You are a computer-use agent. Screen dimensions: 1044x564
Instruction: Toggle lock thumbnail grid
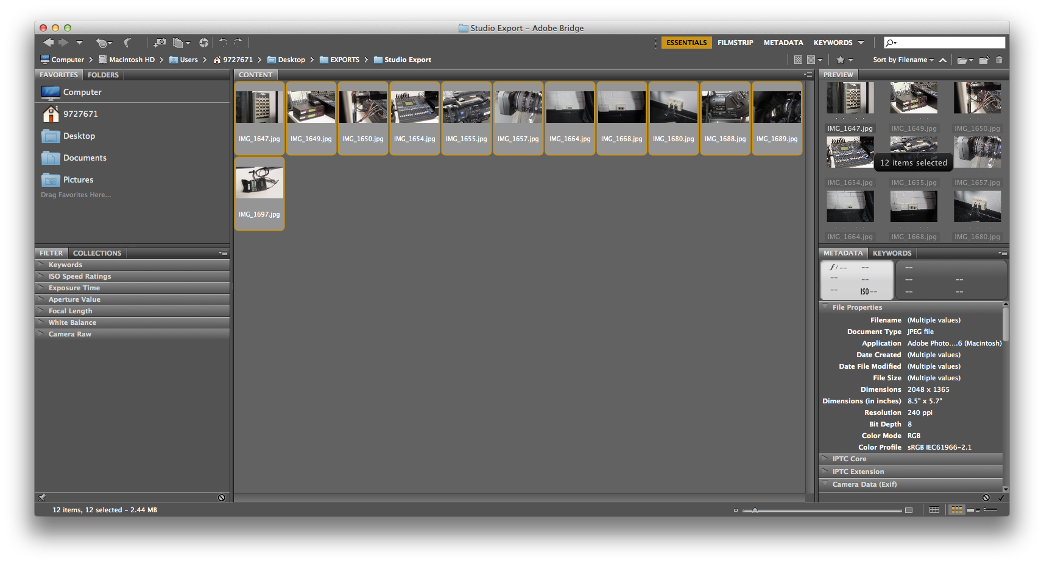(934, 510)
